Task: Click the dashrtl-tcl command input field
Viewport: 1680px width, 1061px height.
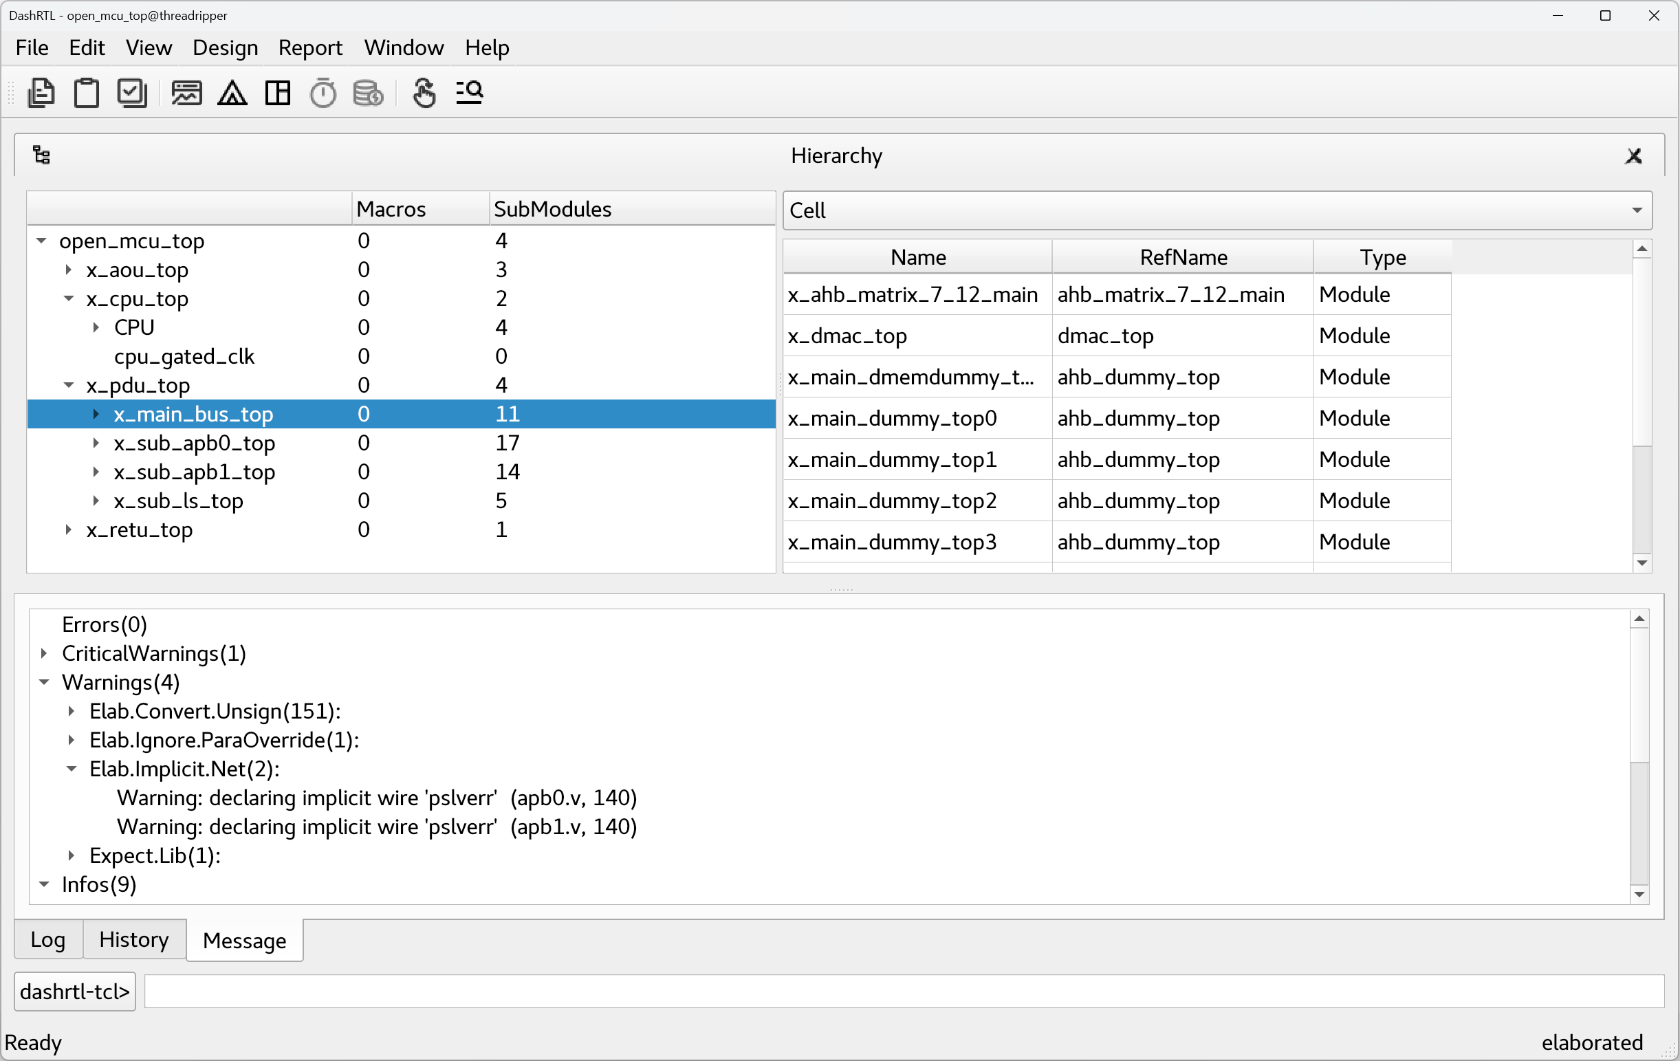Action: point(904,992)
